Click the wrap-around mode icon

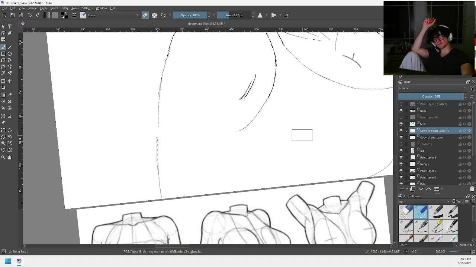point(287,15)
